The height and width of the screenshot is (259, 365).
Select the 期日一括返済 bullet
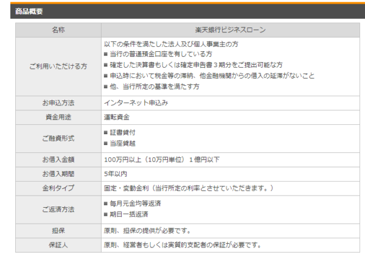126,215
